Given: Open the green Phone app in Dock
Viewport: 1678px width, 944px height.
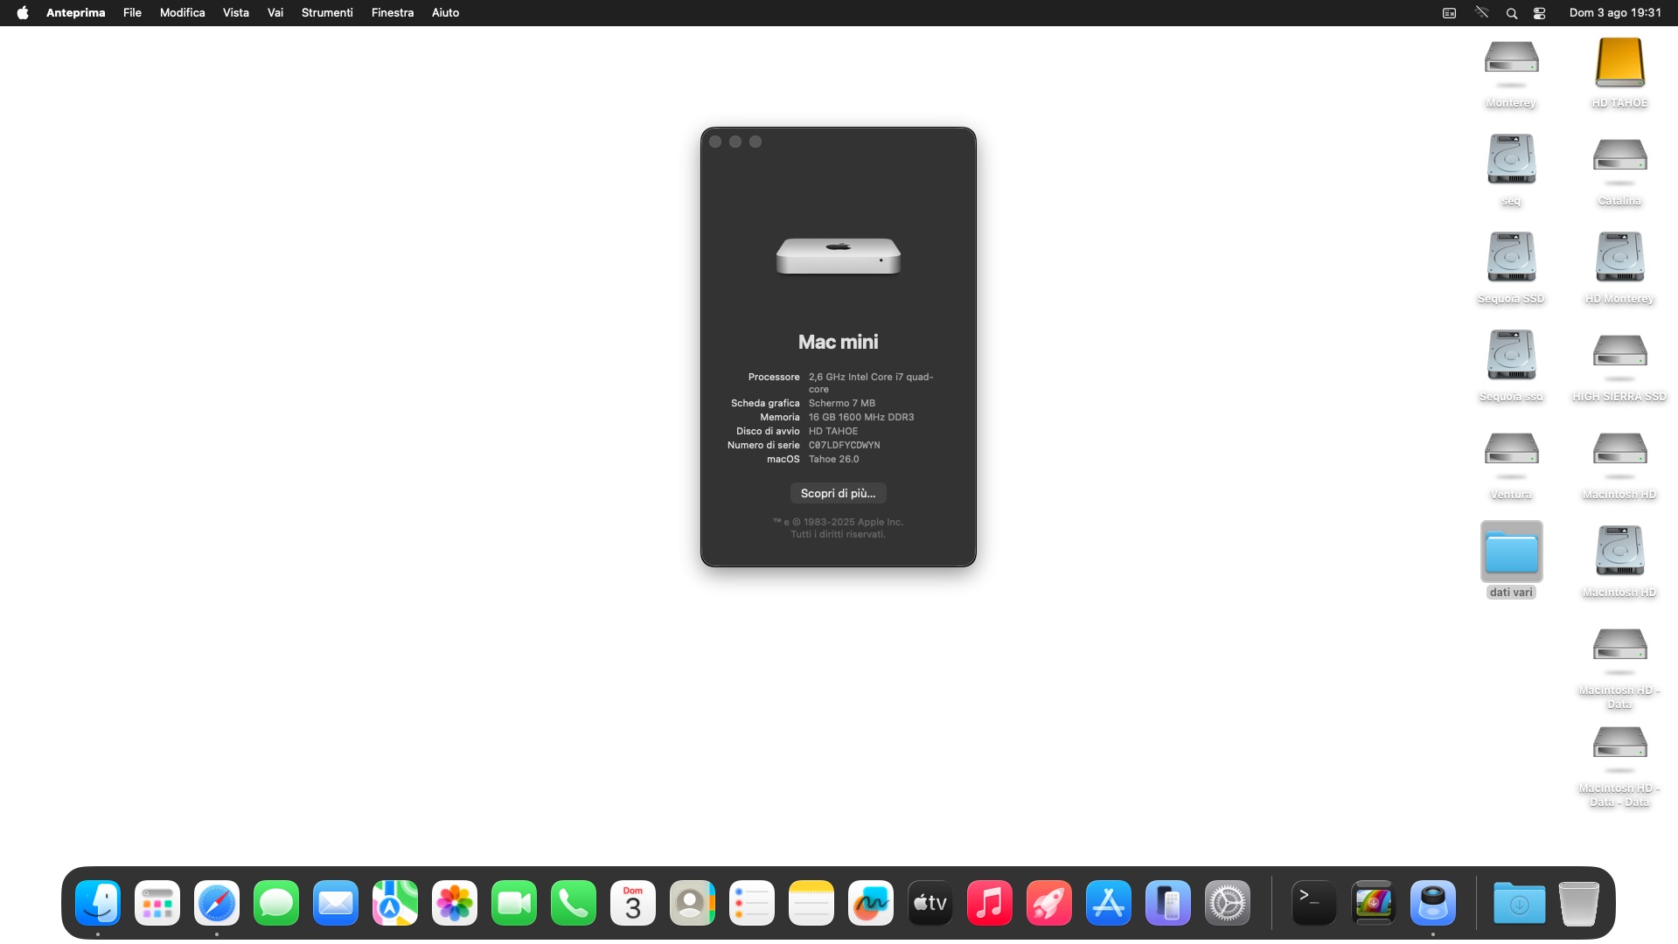Looking at the screenshot, I should tap(574, 903).
